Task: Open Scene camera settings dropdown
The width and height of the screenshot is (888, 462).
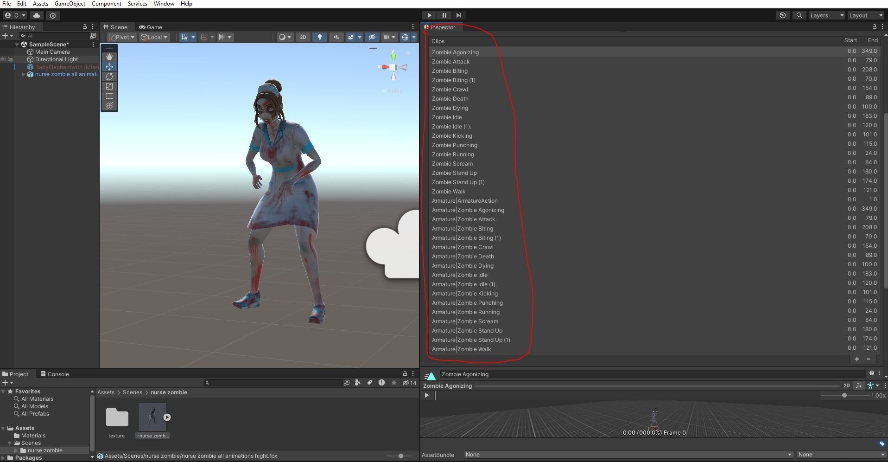Action: tap(389, 37)
